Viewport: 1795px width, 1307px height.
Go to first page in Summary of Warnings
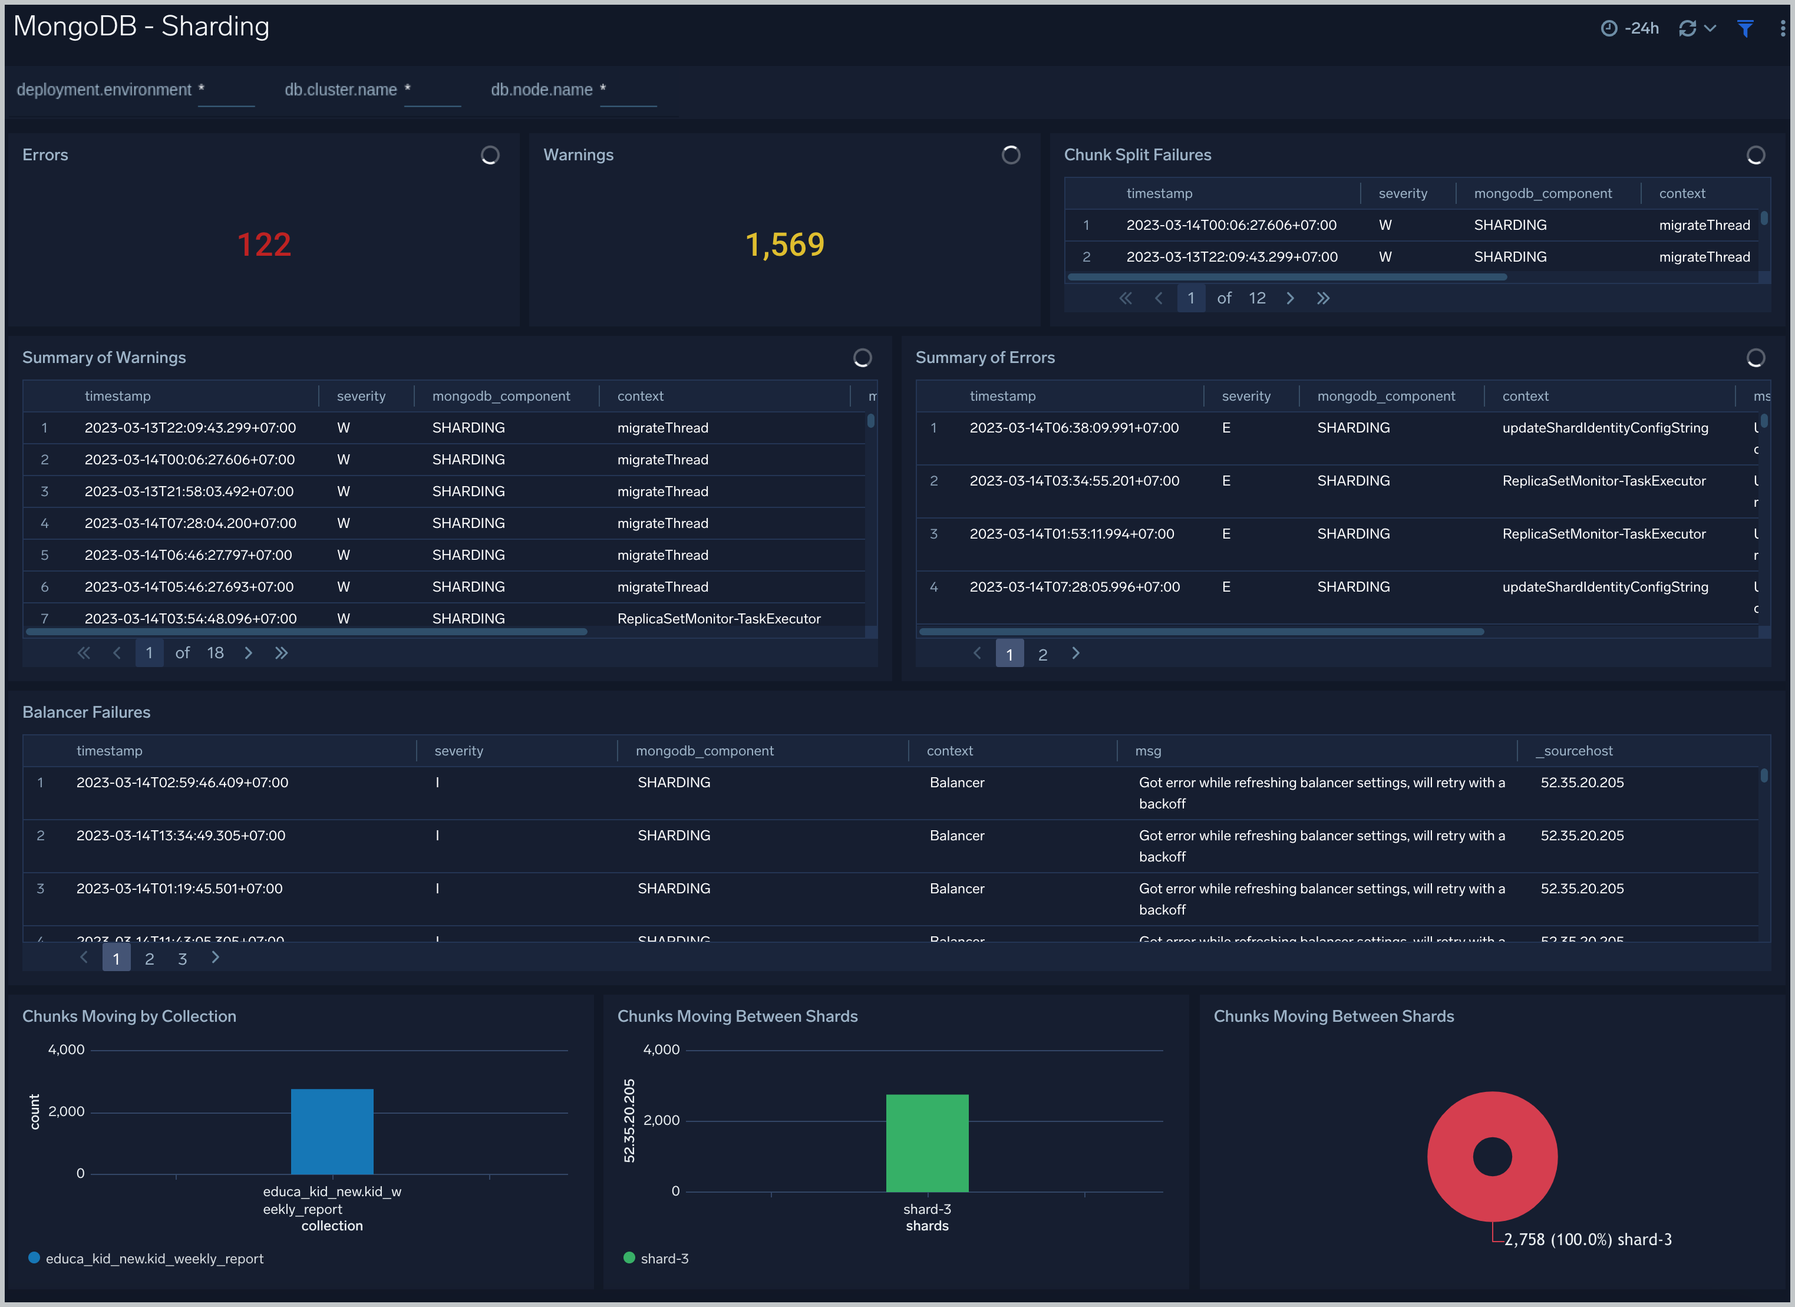(84, 653)
